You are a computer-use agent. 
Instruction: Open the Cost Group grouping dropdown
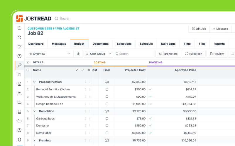pyautogui.click(x=98, y=54)
